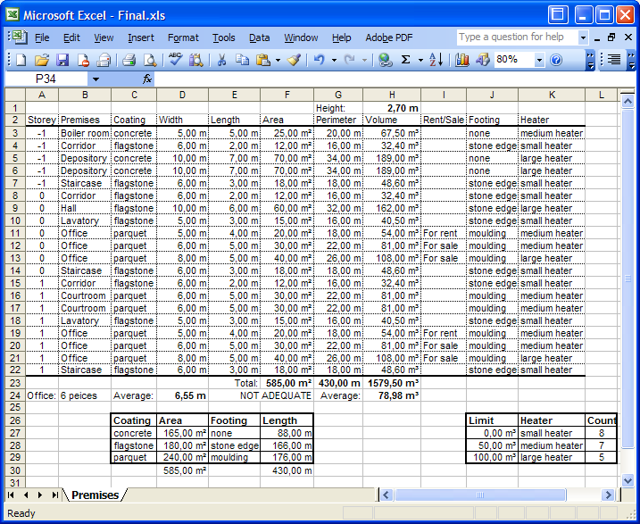Screen dimensions: 640x524
Task: Click the Align Right toolbar icon
Action: click(614, 61)
